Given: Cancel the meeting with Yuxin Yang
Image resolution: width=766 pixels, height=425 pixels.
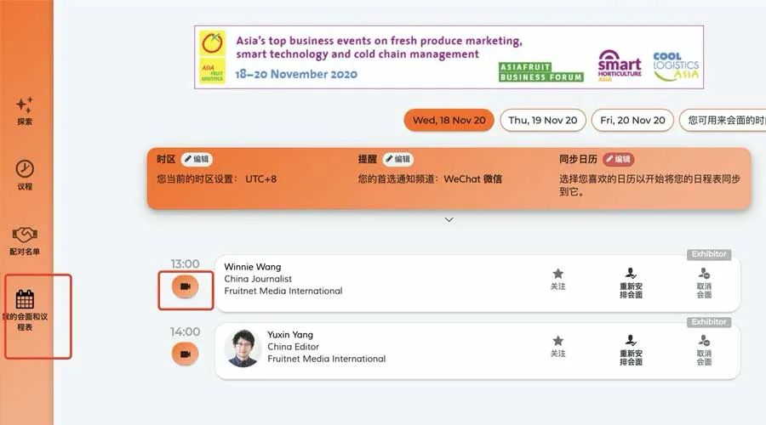Looking at the screenshot, I should (x=704, y=350).
